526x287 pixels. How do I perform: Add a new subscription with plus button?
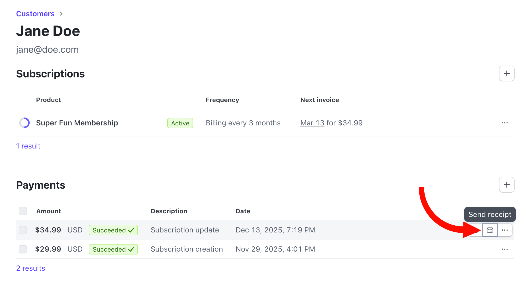click(507, 73)
